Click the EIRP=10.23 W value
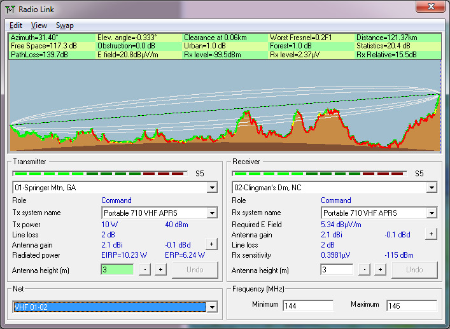The height and width of the screenshot is (329, 450). tap(124, 255)
